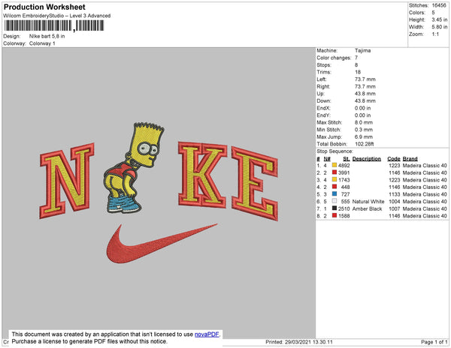The height and width of the screenshot is (348, 451).
Task: Click the 'Code' column header
Action: (x=394, y=159)
